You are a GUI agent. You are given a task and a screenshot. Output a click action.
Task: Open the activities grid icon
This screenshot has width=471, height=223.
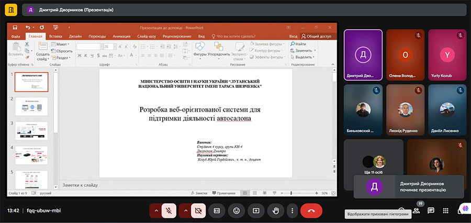coord(445,210)
